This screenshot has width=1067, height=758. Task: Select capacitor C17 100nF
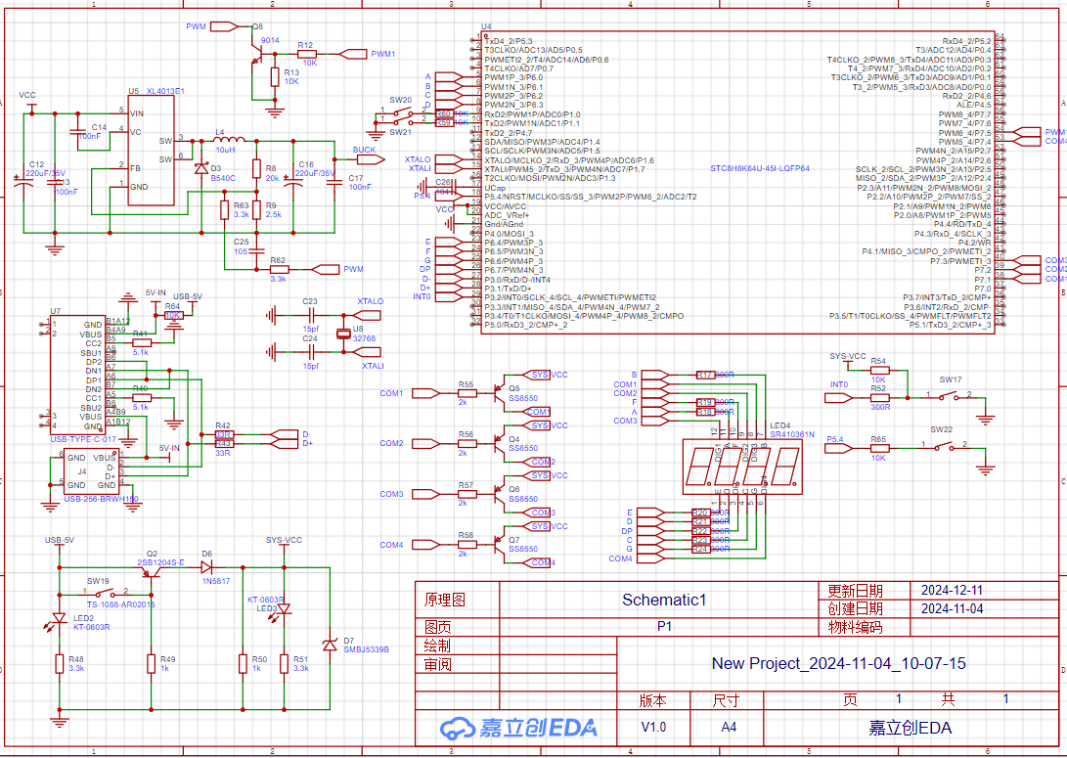[x=334, y=182]
